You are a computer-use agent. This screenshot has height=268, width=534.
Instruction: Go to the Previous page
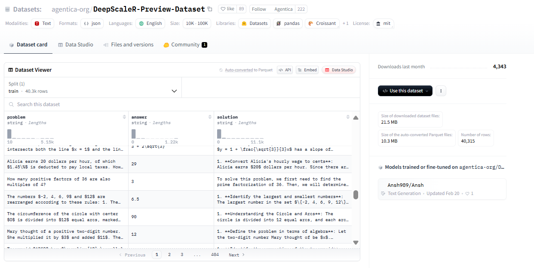click(132, 255)
